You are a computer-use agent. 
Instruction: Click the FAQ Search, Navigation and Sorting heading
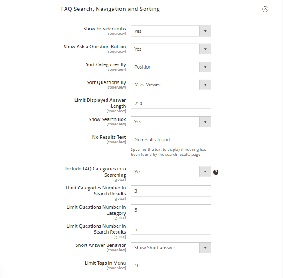tap(110, 9)
